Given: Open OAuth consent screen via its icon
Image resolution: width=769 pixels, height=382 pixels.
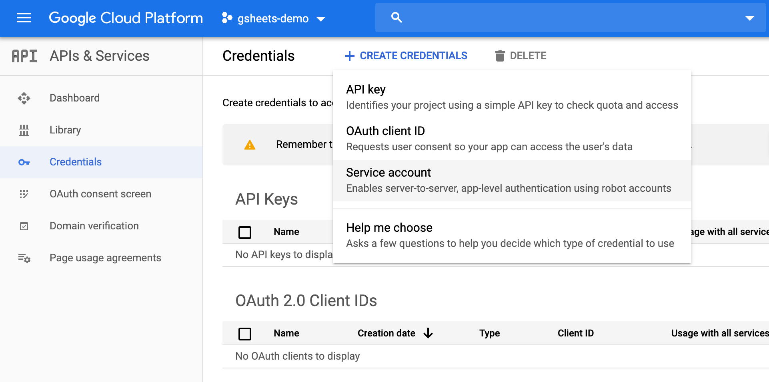Looking at the screenshot, I should pos(24,194).
